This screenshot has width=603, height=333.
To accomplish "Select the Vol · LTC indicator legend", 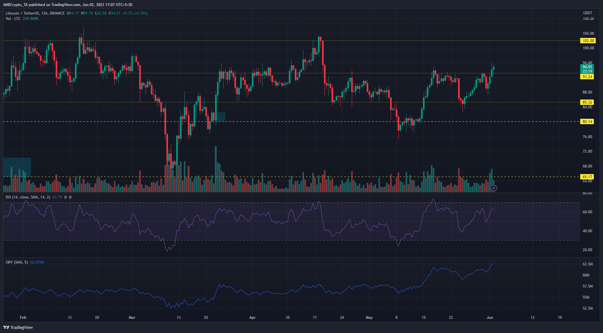I will 13,19.
